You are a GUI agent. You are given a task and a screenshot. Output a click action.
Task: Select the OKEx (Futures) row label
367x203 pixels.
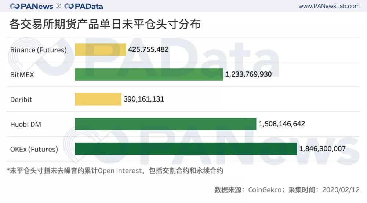(x=34, y=149)
